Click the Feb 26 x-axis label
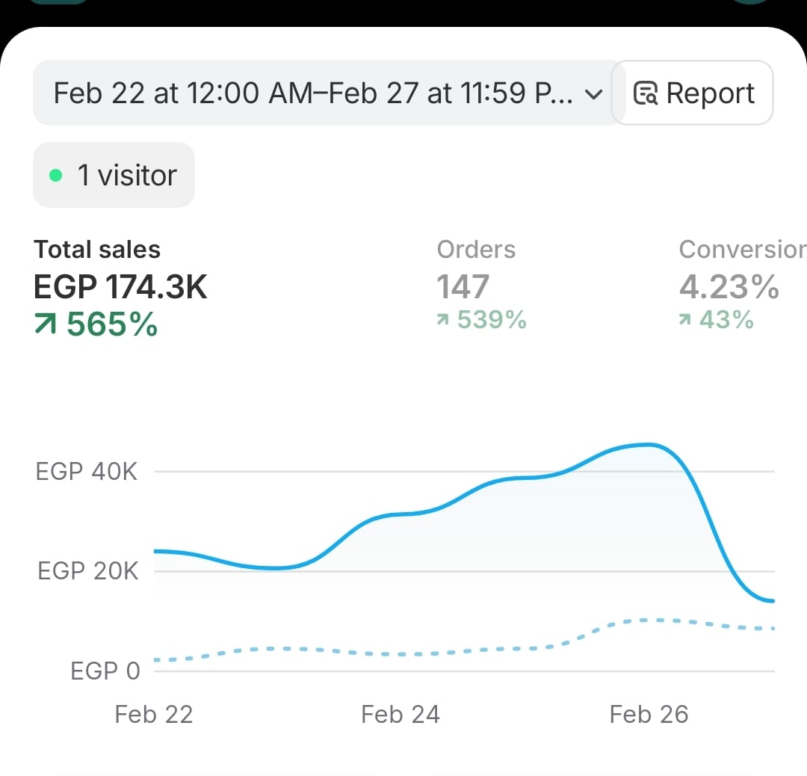The height and width of the screenshot is (776, 807). [x=649, y=715]
